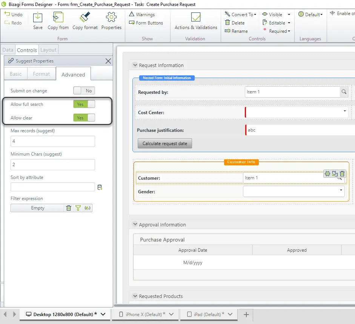Clear filter expression with trash icon

click(69, 208)
